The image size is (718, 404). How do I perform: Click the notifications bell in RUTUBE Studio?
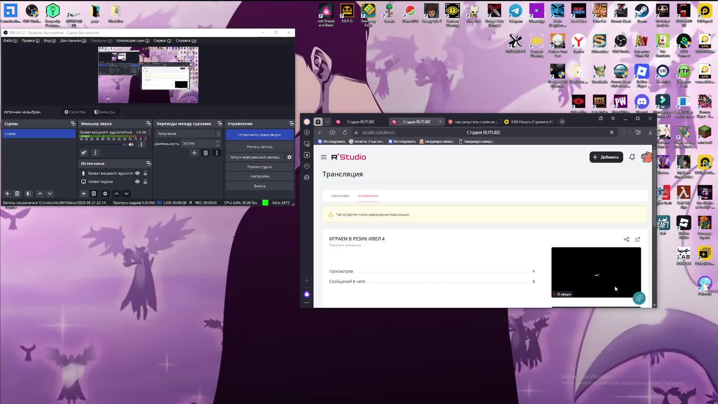[x=632, y=157]
